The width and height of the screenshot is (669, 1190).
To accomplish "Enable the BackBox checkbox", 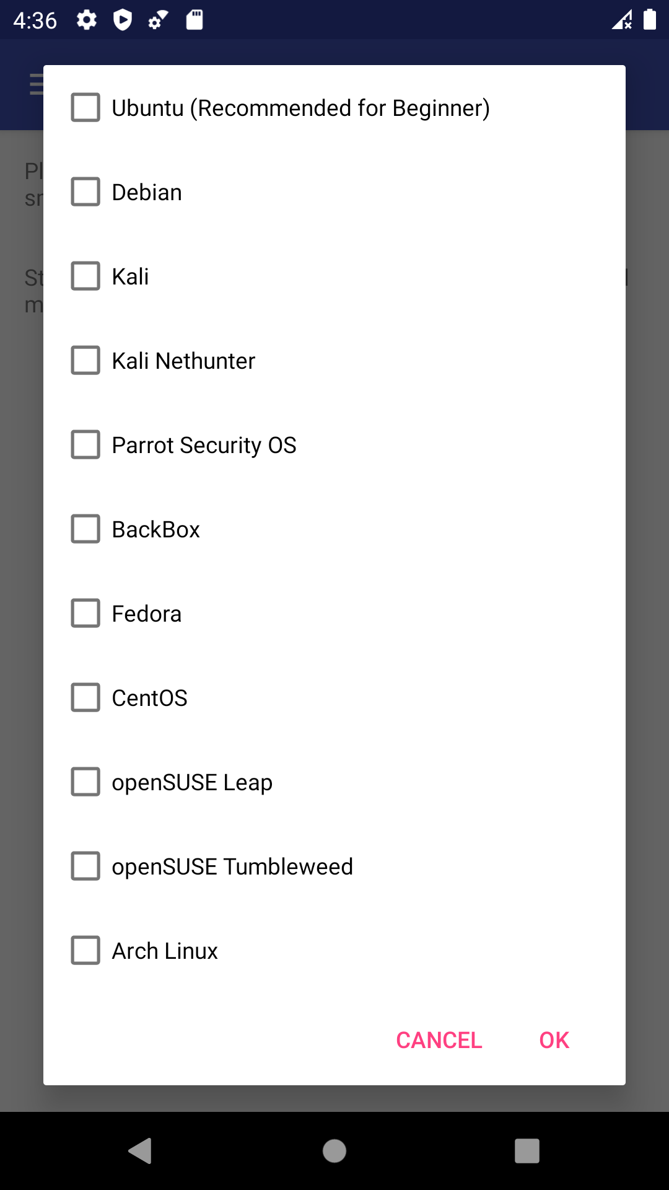I will 86,529.
